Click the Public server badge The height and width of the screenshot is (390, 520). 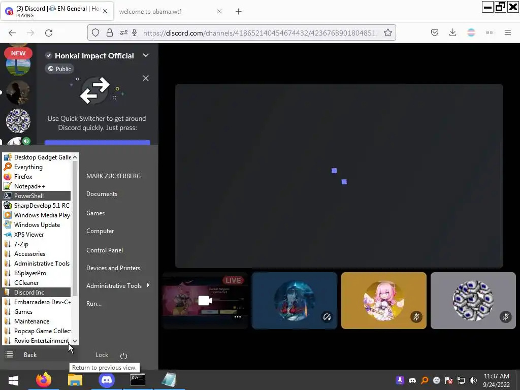pos(59,69)
